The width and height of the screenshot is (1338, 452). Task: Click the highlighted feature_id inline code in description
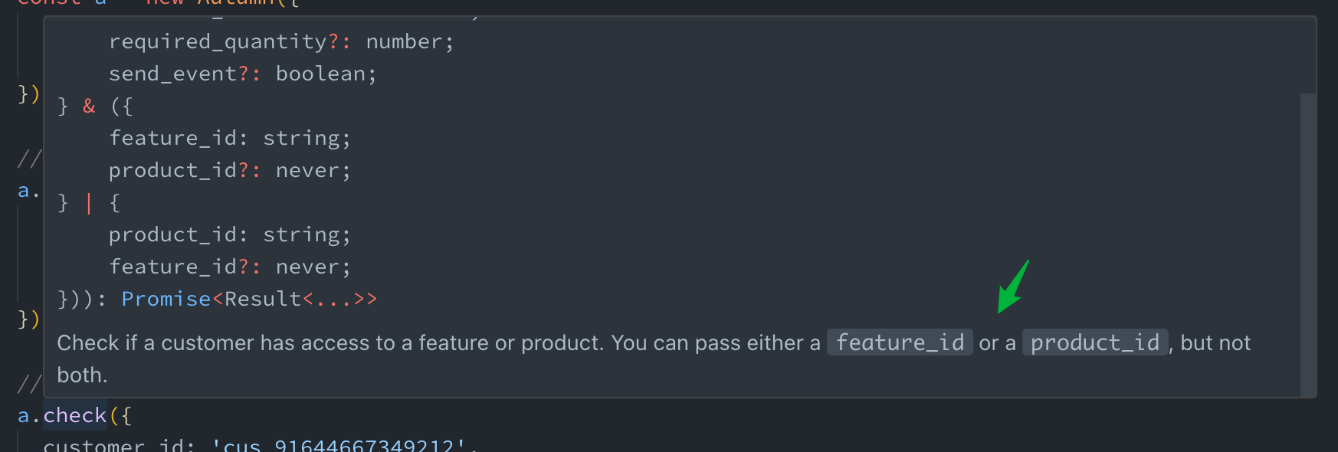[x=900, y=342]
